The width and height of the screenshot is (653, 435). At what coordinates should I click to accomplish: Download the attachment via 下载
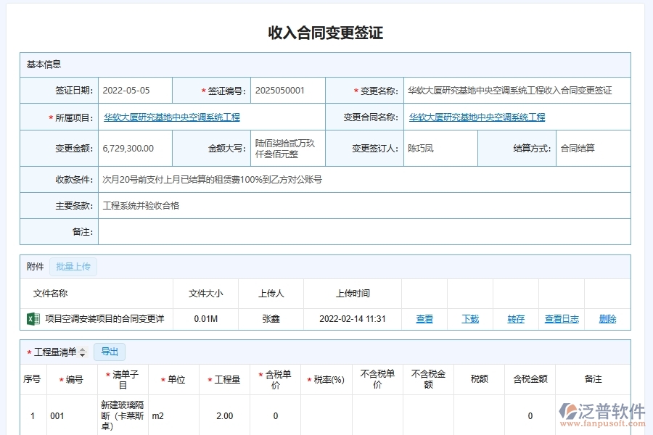pos(469,319)
